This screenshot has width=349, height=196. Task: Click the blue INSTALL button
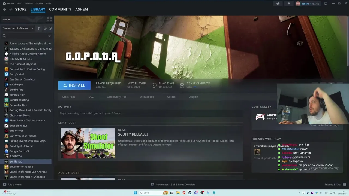point(74,85)
